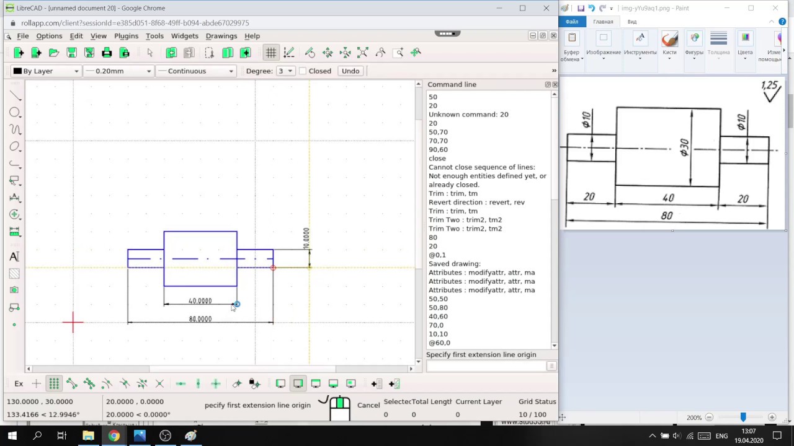The width and height of the screenshot is (794, 446).
Task: Click the command line options button beside input
Action: point(551,366)
